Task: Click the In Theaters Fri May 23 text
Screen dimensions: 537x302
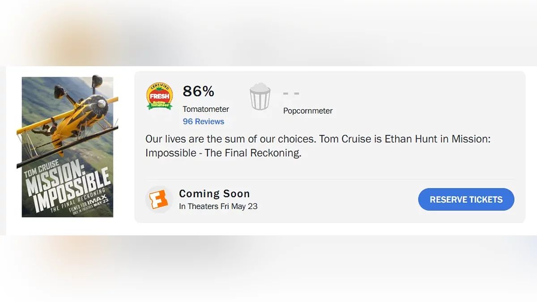Action: click(218, 206)
